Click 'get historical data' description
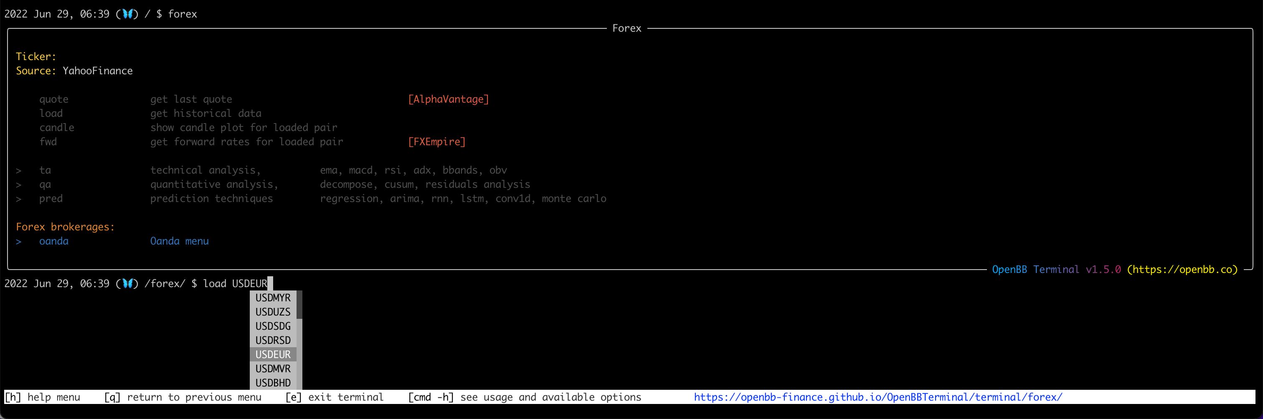The image size is (1263, 419). [x=206, y=113]
